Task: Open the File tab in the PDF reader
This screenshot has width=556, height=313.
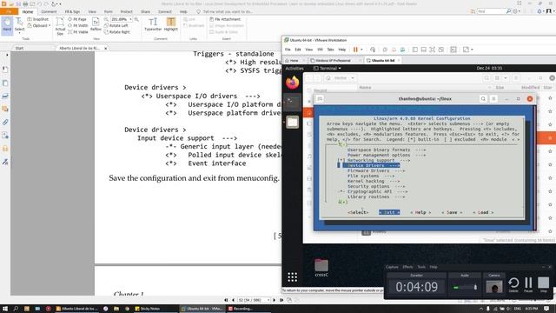Action: [9, 11]
